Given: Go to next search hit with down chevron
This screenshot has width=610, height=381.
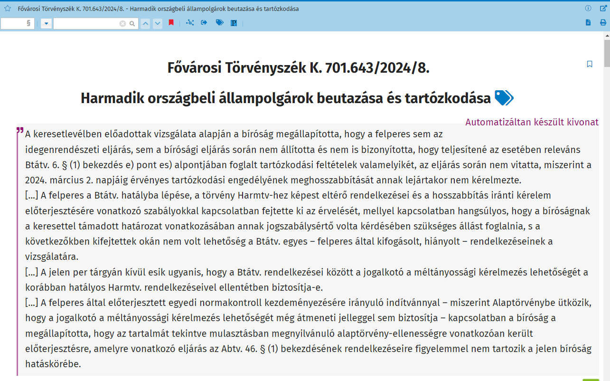Looking at the screenshot, I should 158,23.
